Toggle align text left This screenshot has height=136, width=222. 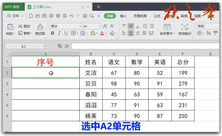(x=124, y=33)
